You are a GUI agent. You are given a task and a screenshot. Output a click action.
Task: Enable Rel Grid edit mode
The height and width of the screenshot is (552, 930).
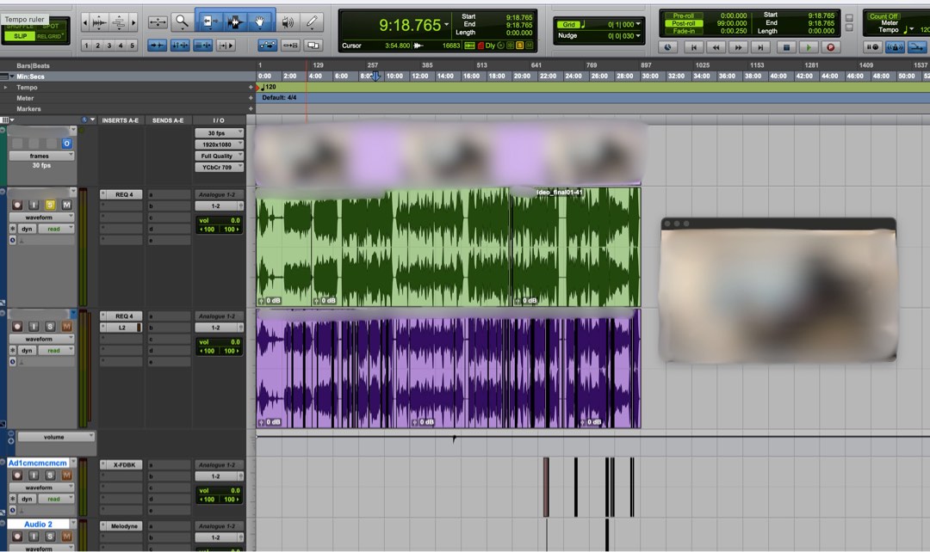tap(51, 36)
